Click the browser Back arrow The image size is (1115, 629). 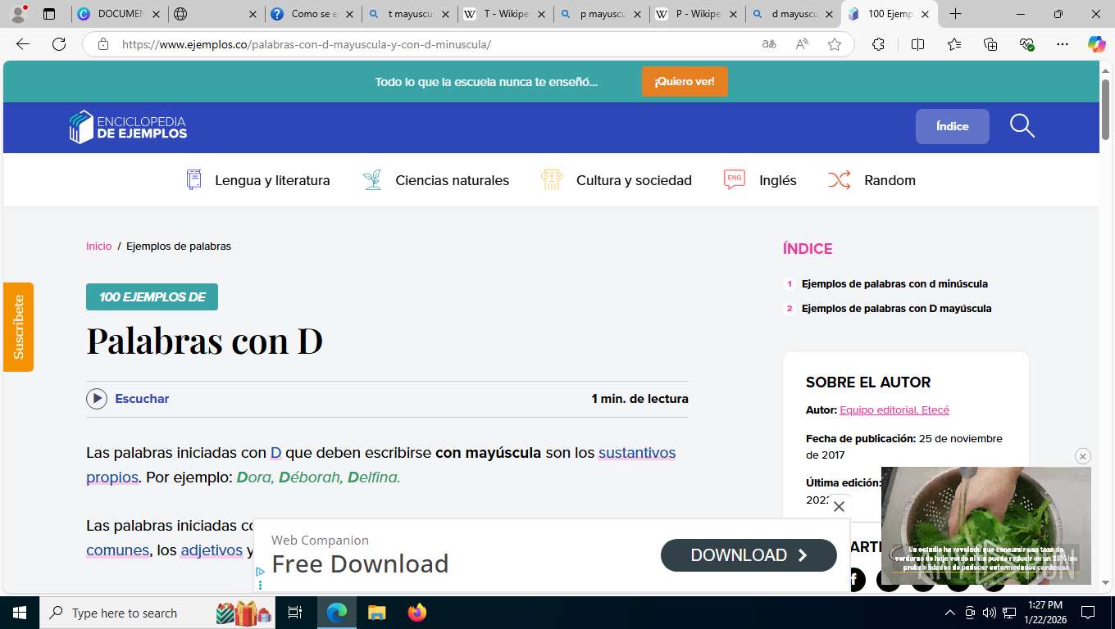point(23,44)
